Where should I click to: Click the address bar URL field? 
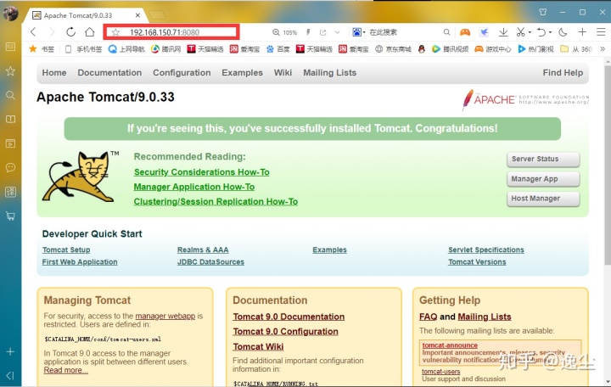[x=171, y=32]
